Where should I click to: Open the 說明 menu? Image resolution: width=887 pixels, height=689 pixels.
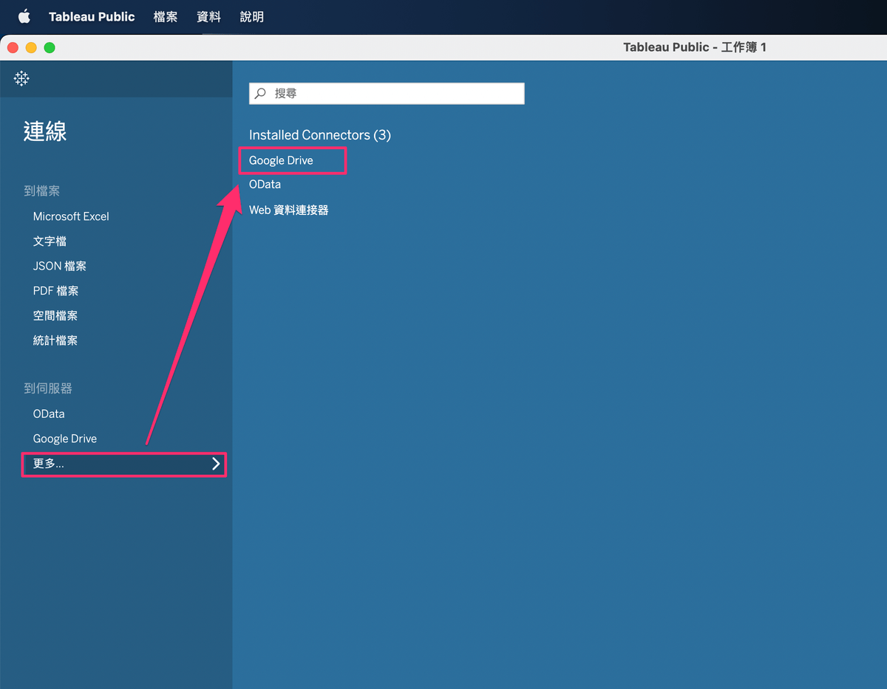tap(252, 16)
